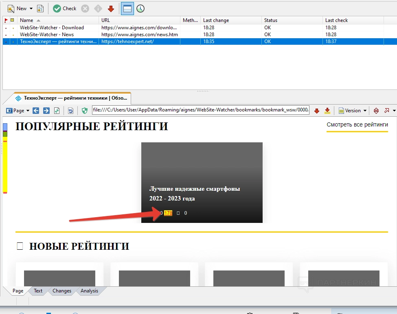This screenshot has height=314, width=397.
Task: Open dropdown arrow next to diagonal arrow
Action: [x=394, y=111]
